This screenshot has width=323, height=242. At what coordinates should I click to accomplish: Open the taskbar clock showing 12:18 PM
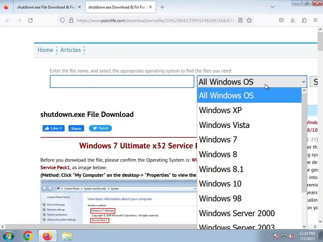(307, 236)
